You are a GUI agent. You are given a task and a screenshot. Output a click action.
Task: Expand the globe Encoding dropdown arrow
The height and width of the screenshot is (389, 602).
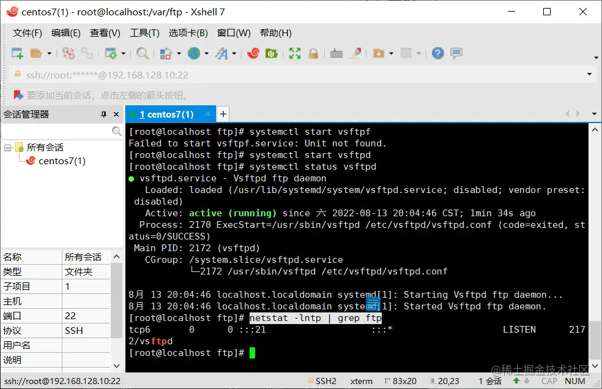pos(207,53)
